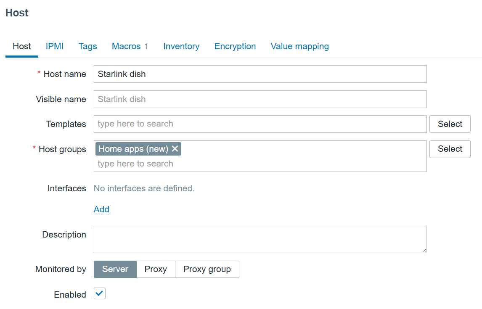Click the Add interface link
Image resolution: width=482 pixels, height=309 pixels.
[x=101, y=209]
